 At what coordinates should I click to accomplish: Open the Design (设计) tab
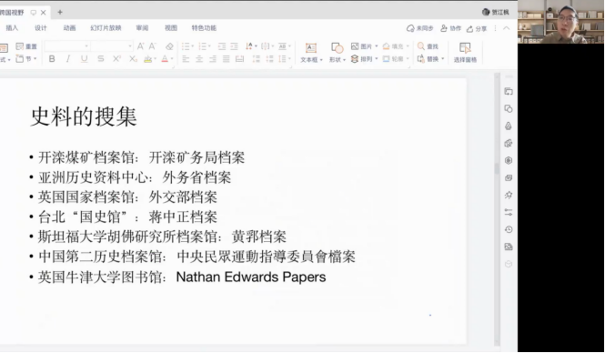point(41,28)
